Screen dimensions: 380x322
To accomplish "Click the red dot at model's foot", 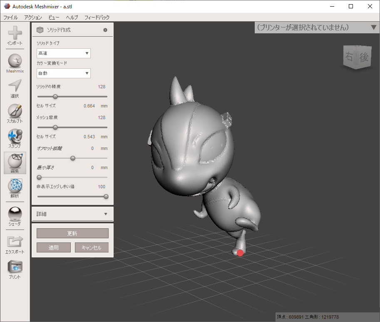I will pyautogui.click(x=240, y=253).
